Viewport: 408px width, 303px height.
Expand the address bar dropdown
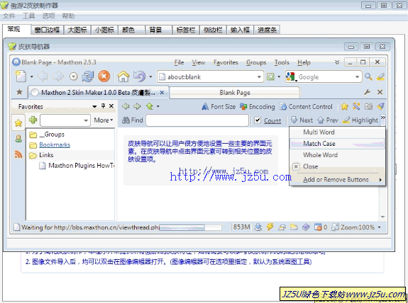[x=259, y=77]
